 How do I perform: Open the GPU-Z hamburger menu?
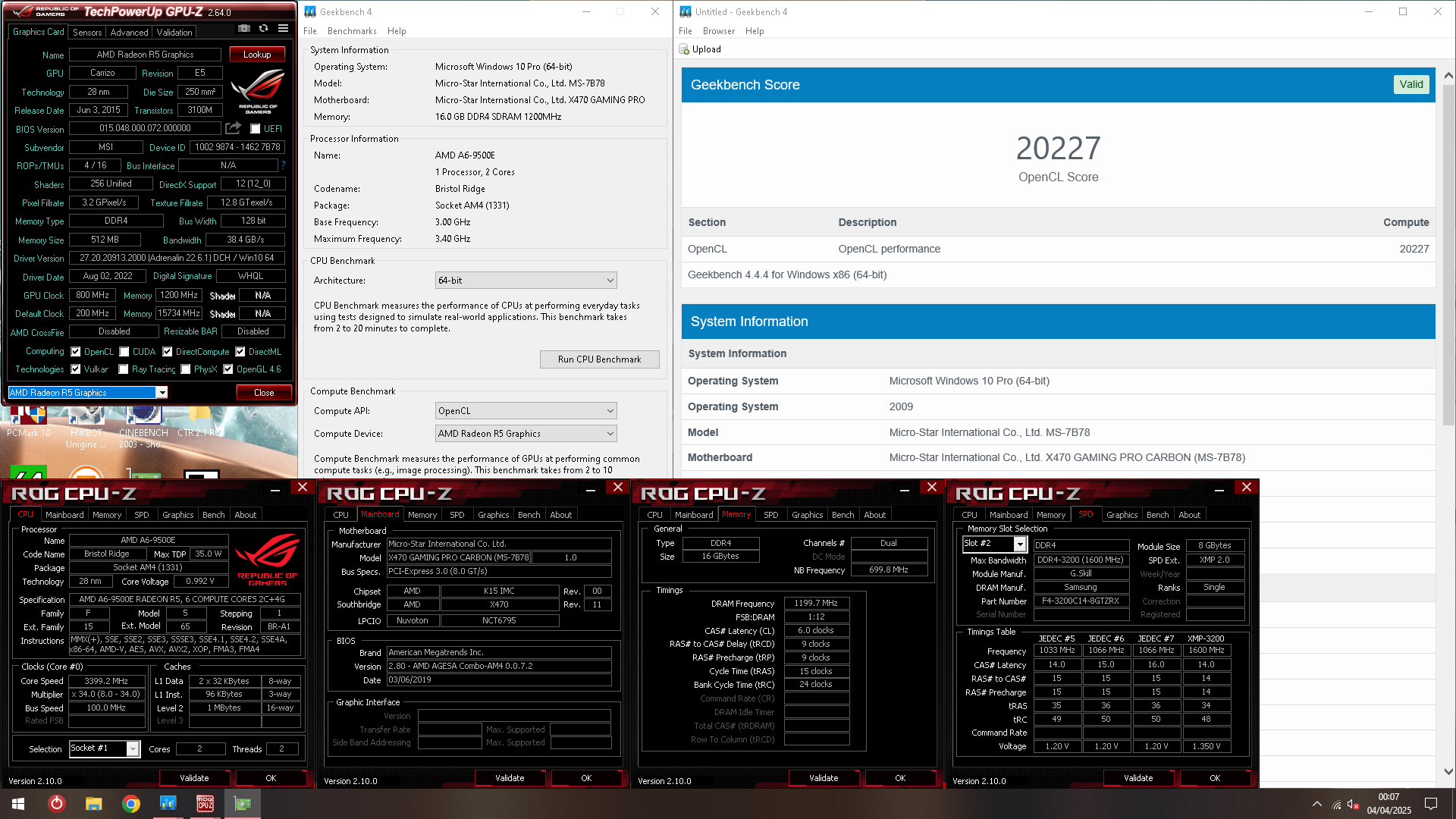point(283,29)
